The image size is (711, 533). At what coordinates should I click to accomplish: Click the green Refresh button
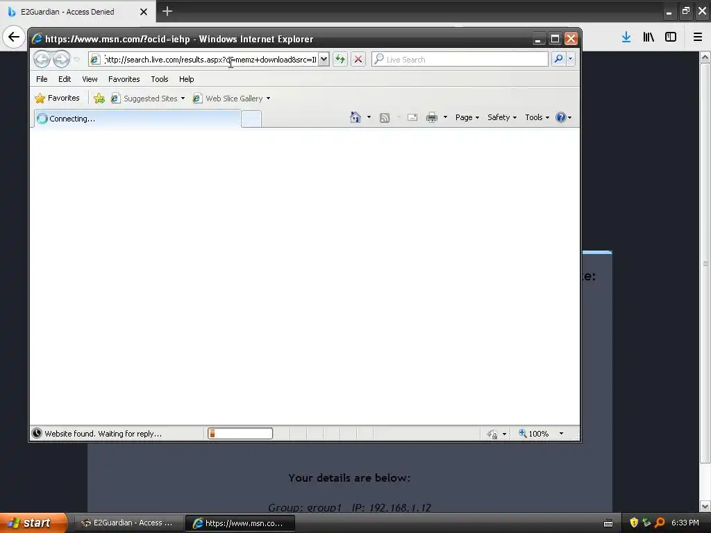coord(340,60)
